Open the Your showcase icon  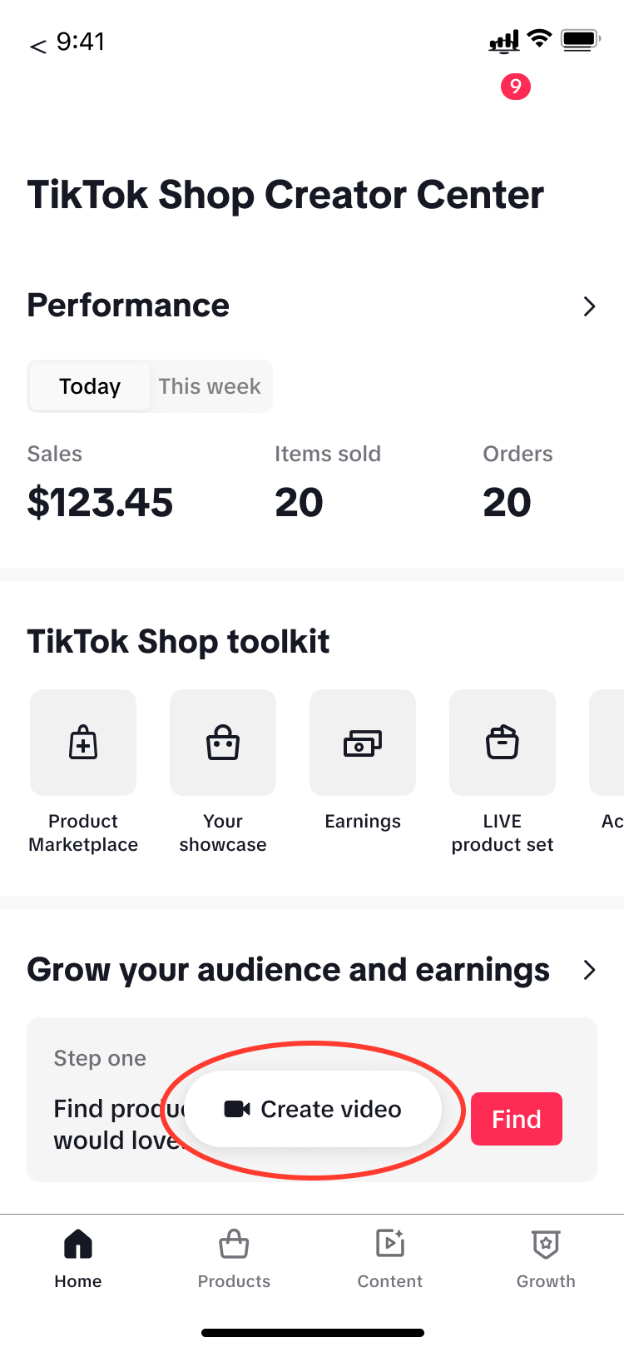tap(223, 743)
